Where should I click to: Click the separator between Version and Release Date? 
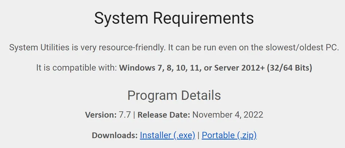(134, 115)
